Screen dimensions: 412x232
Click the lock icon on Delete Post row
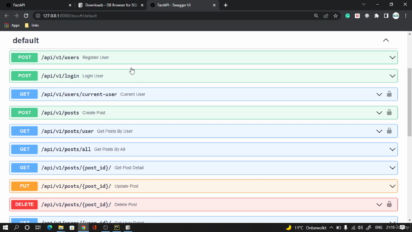[389, 204]
